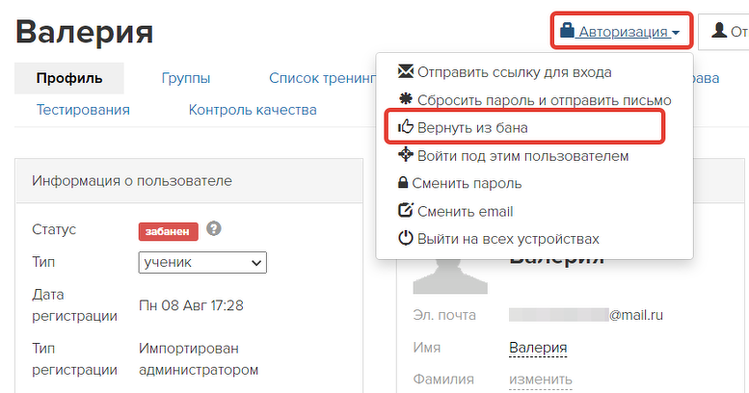749x393 pixels.
Task: Click the move-arrows icon for impersonation
Action: tap(406, 154)
